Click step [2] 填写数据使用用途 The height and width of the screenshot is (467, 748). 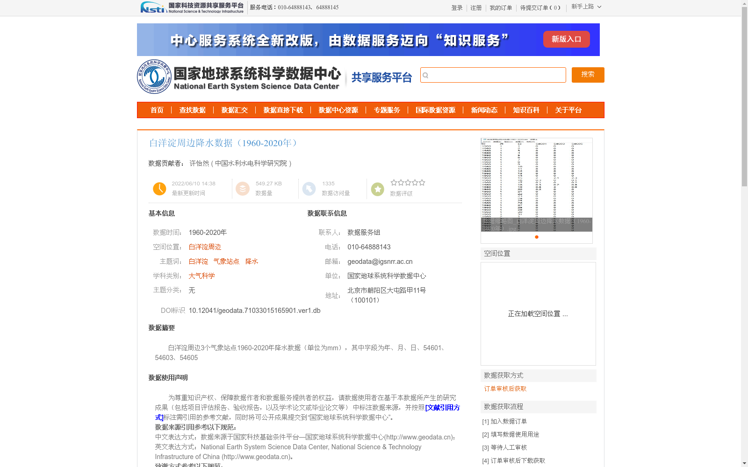coord(511,434)
